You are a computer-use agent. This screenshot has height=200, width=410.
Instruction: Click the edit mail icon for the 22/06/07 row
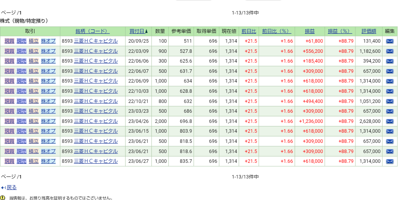click(390, 71)
